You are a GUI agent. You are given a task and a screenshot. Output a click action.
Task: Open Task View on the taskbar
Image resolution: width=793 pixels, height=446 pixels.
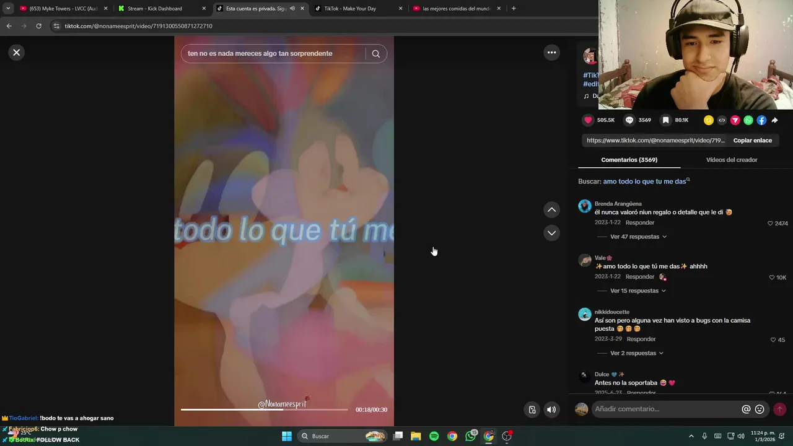click(398, 436)
